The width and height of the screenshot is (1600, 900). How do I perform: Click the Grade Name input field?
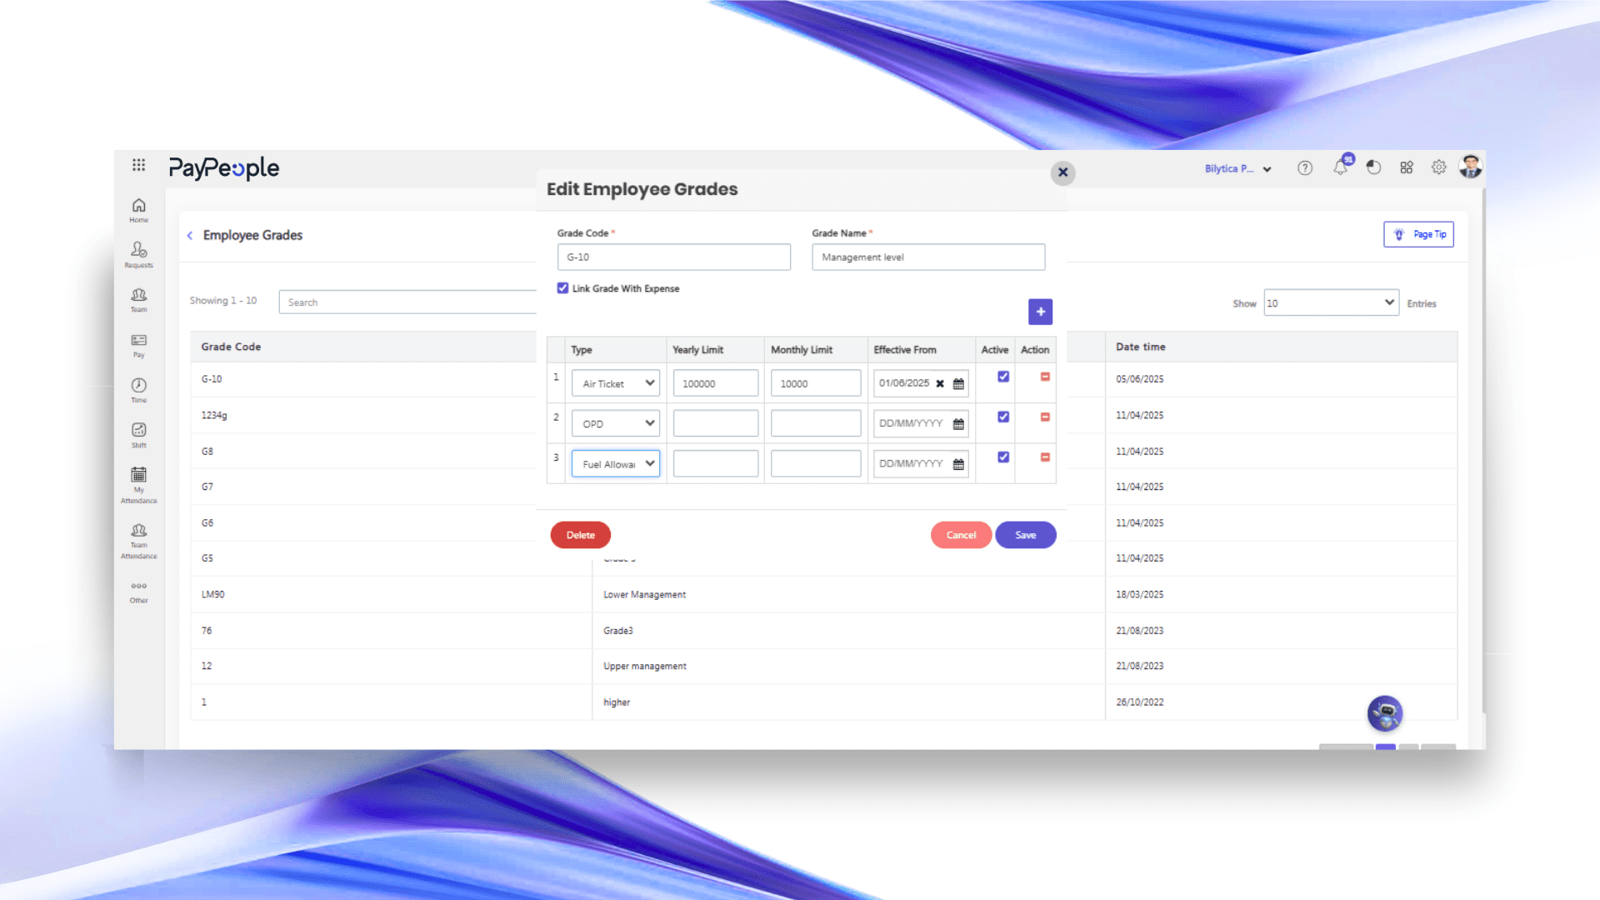pyautogui.click(x=927, y=257)
